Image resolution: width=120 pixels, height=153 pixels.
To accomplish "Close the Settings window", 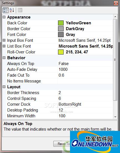I will (x=116, y=3).
